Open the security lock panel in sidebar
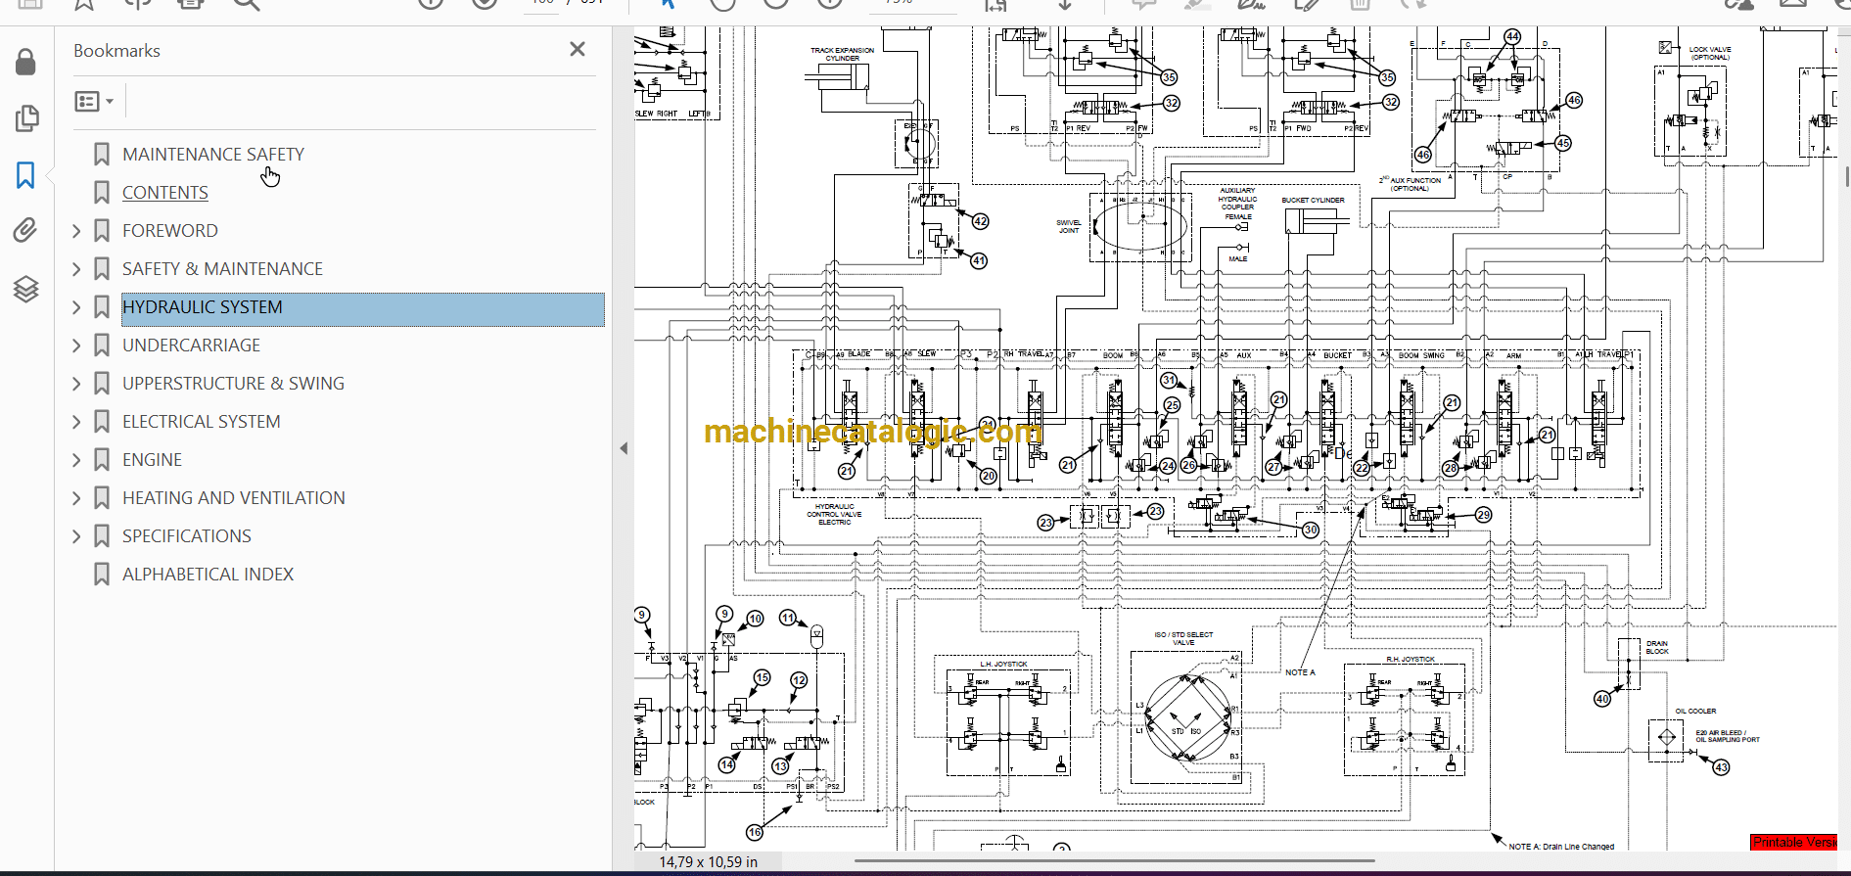The image size is (1851, 876). (x=25, y=63)
